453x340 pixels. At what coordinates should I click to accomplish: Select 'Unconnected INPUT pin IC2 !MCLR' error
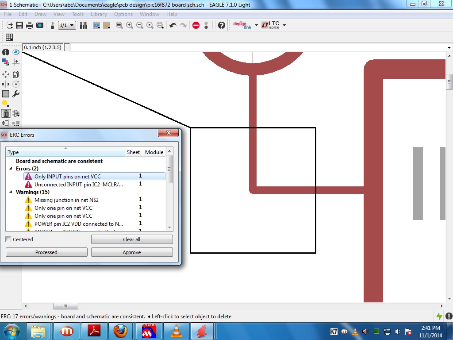point(94,184)
